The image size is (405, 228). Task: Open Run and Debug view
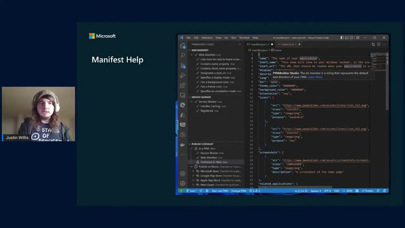[183, 75]
